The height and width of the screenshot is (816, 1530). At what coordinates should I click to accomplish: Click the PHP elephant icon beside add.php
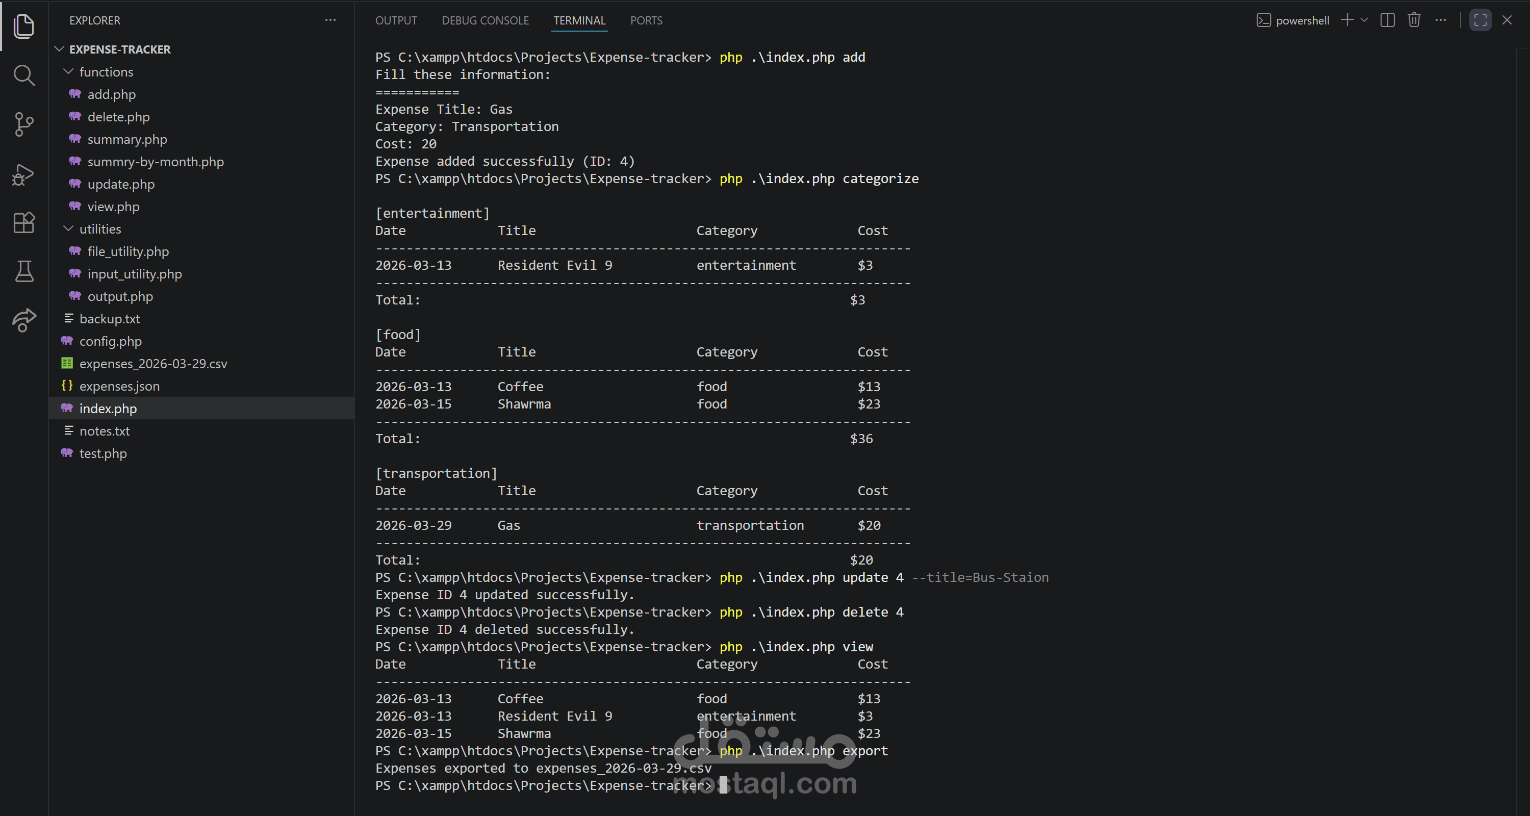pos(75,94)
